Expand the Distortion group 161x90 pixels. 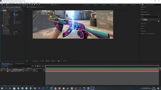click(2, 27)
